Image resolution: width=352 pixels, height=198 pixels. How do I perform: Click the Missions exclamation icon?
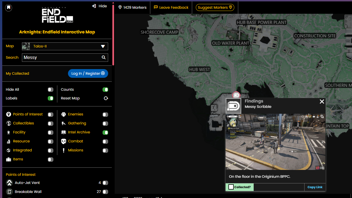tap(64, 150)
